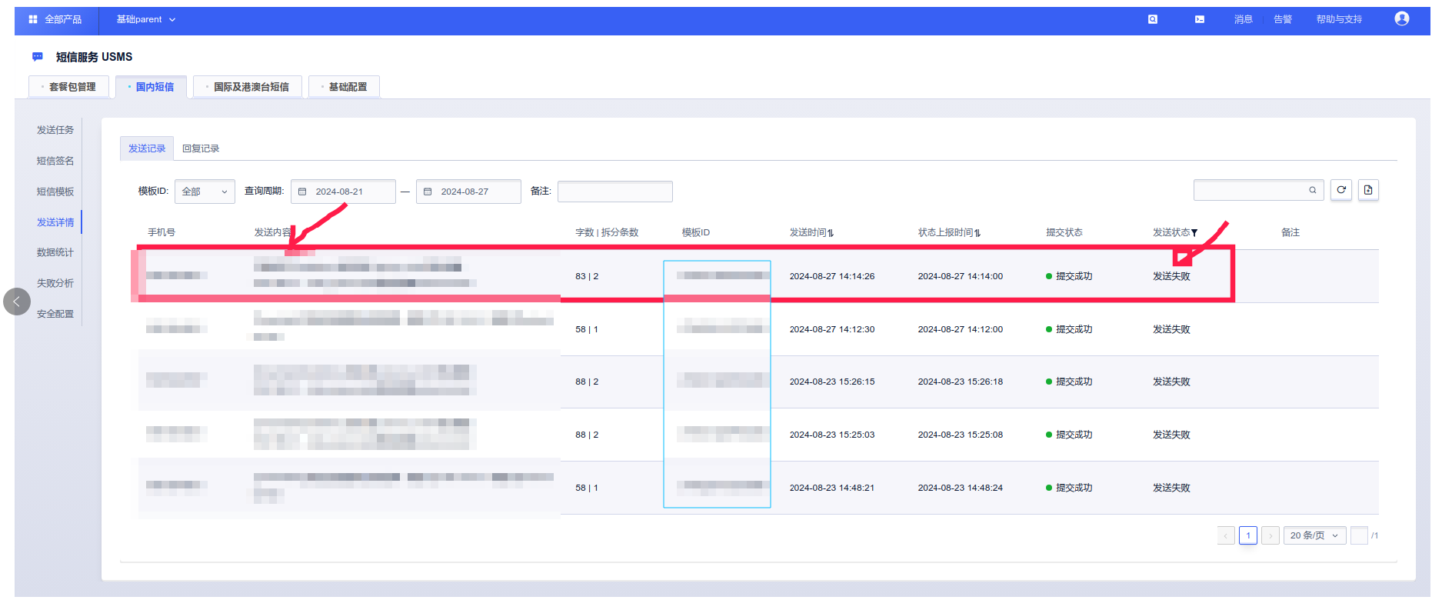This screenshot has height=600, width=1442.
Task: Click report time 2024-08-27 14:14:00
Action: [961, 276]
